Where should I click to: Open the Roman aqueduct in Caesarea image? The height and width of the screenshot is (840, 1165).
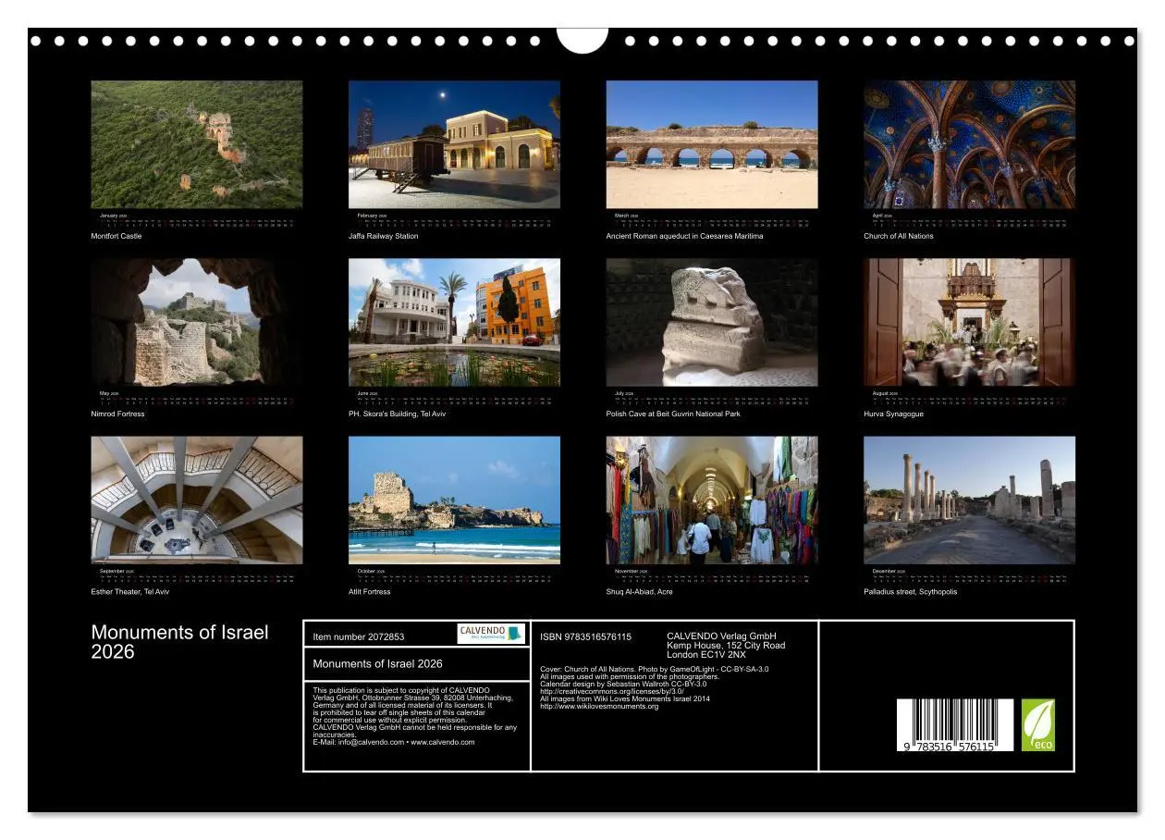pos(713,143)
